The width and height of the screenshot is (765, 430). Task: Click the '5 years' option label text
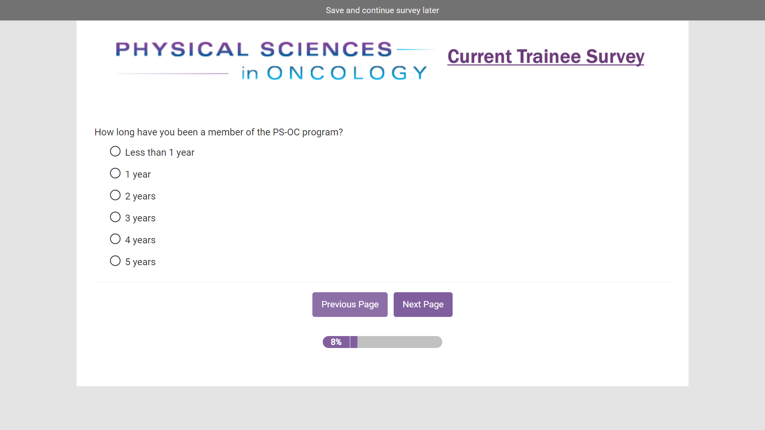pyautogui.click(x=140, y=262)
